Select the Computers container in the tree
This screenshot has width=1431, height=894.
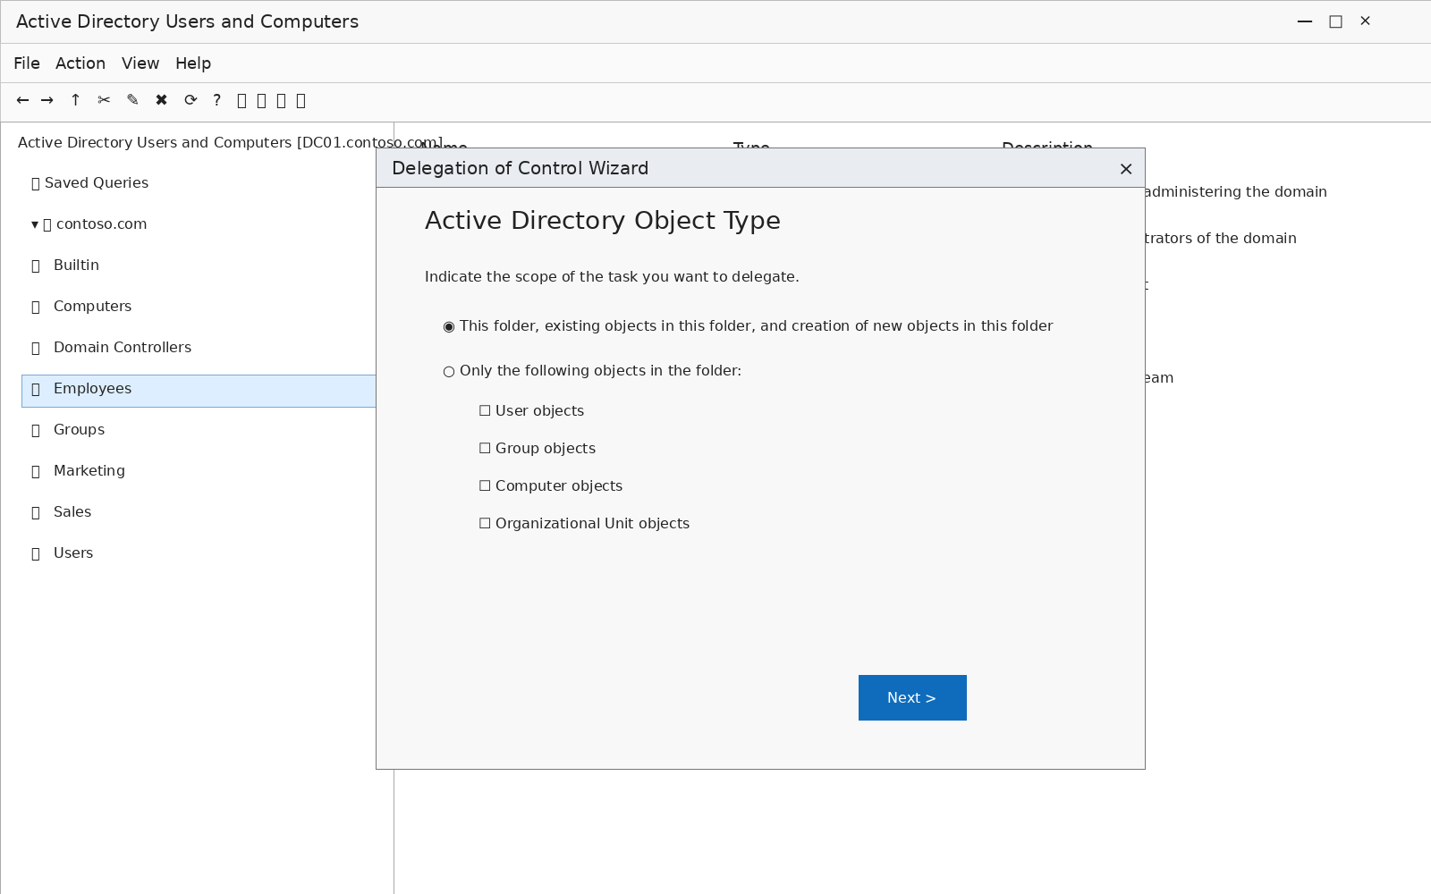[x=92, y=306]
